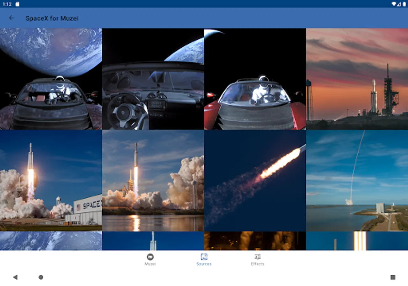
Task: Select the SpaceX for Muzei title text
Action: pos(52,18)
